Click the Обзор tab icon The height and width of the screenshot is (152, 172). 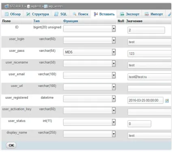click(x=6, y=14)
